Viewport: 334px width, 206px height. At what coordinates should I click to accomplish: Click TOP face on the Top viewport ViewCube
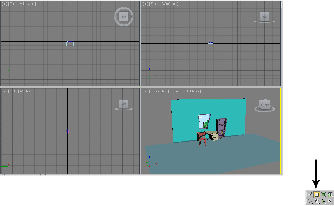[x=124, y=17]
